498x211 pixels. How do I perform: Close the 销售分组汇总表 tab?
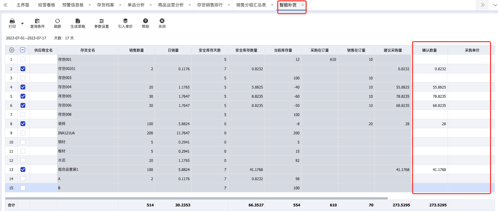click(x=272, y=5)
